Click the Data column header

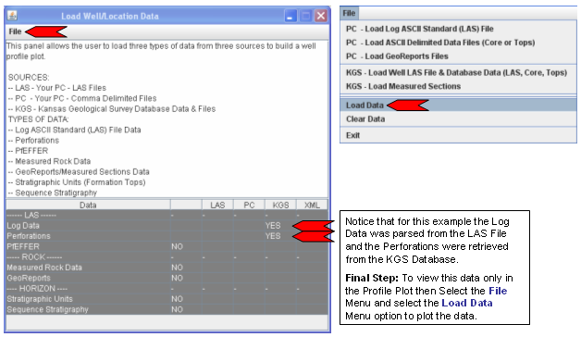[x=88, y=205]
